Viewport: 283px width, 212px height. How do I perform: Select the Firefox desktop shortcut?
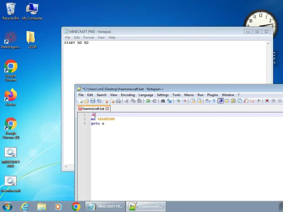point(11,97)
